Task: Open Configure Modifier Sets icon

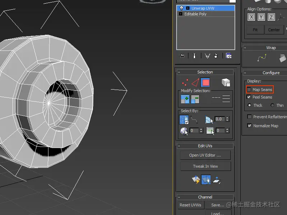Action: pos(229,56)
